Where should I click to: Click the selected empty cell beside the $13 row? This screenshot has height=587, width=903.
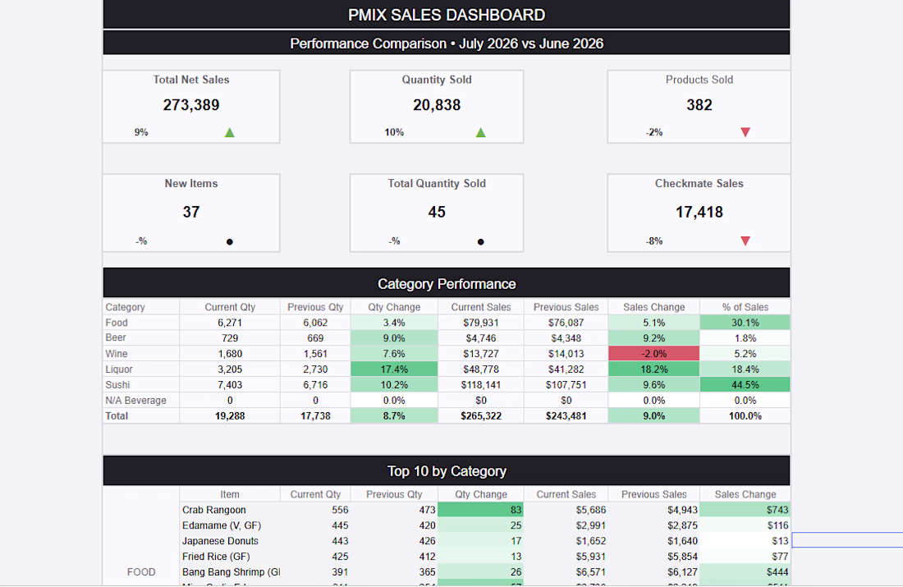(847, 539)
